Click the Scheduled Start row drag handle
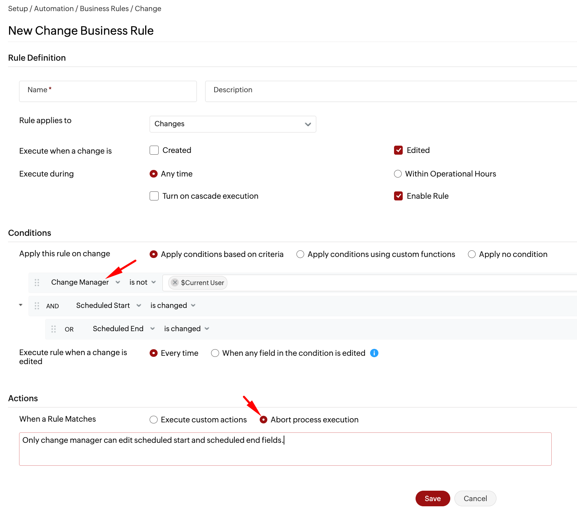Viewport: 577px width, 516px height. (37, 306)
